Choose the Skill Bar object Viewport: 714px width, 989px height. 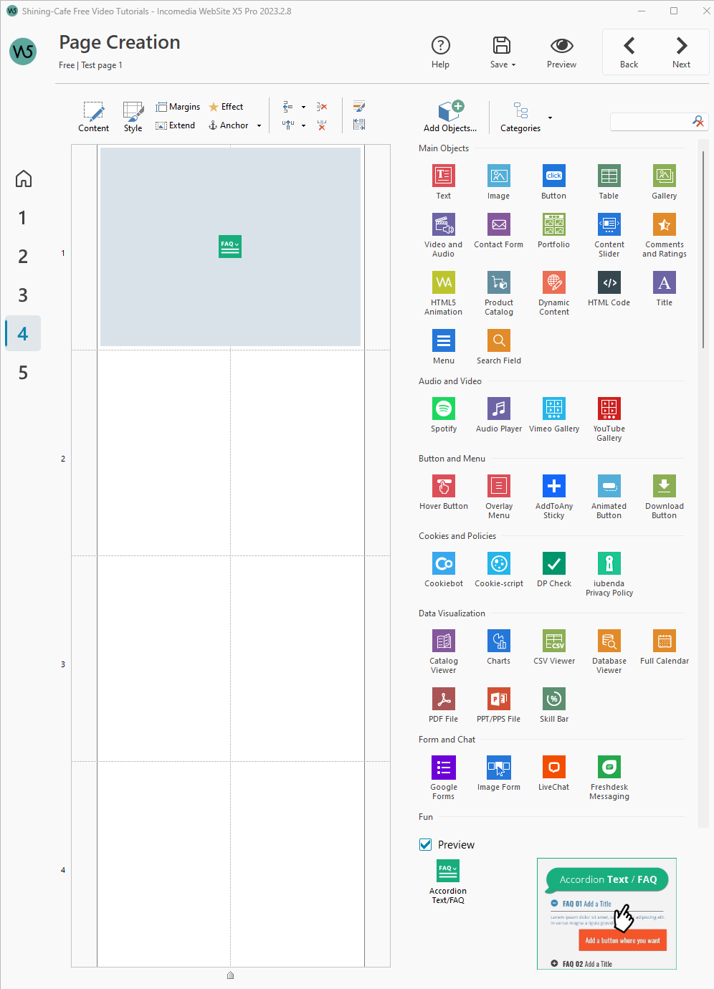tap(553, 699)
